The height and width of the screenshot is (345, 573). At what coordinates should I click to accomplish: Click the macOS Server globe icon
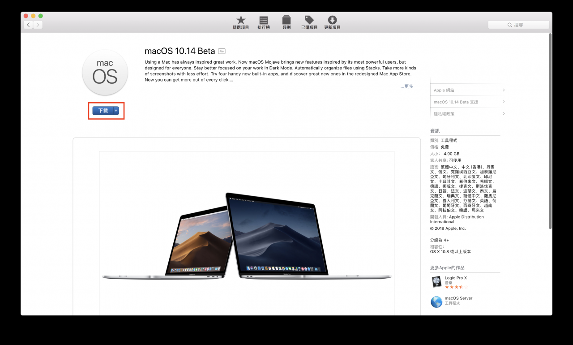pyautogui.click(x=436, y=302)
